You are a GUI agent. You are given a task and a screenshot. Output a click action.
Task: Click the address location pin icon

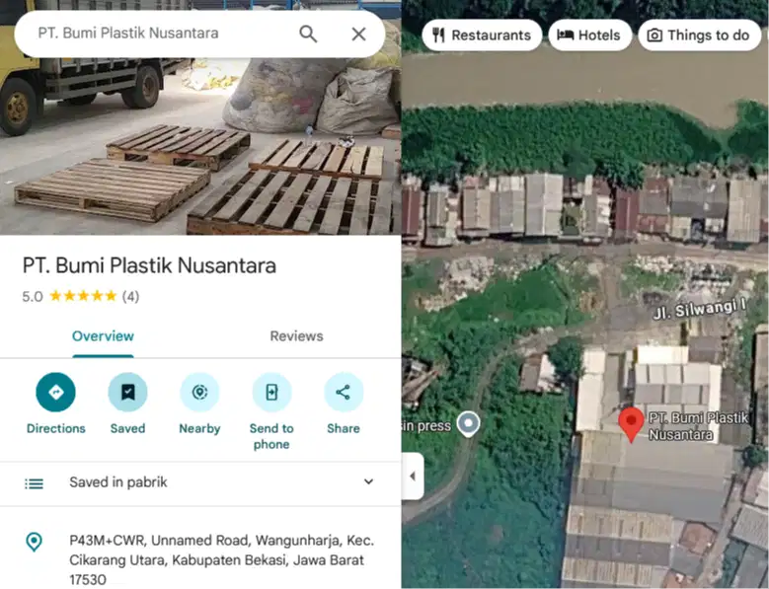click(34, 542)
